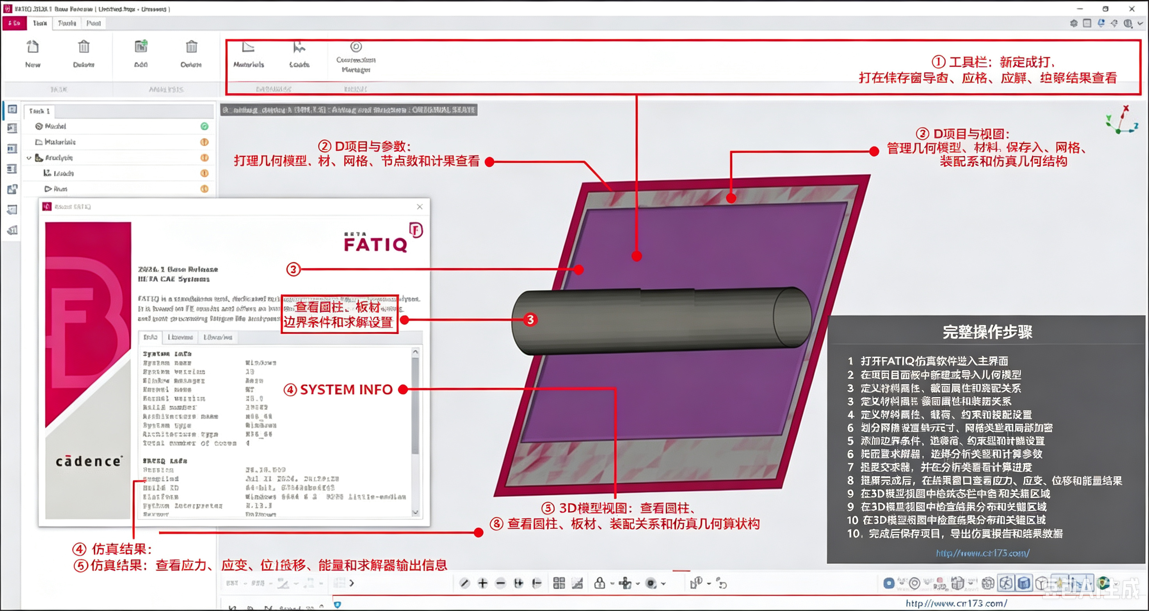Open the dropdown arrow next to axes move icon
Viewport: 1149px width, 611px height.
coord(637,583)
